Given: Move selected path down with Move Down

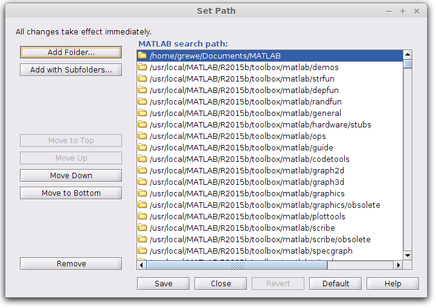Looking at the screenshot, I should coord(71,176).
